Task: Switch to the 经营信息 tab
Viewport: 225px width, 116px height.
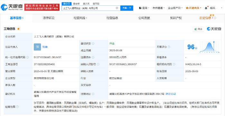Action: 112,18
